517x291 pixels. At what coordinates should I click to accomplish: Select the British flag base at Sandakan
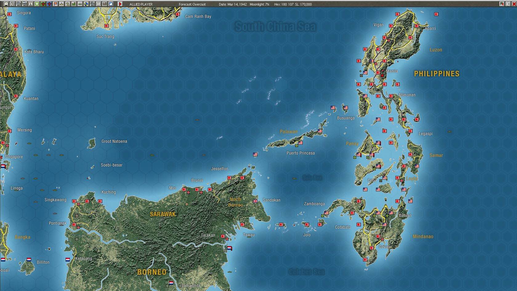click(x=255, y=201)
